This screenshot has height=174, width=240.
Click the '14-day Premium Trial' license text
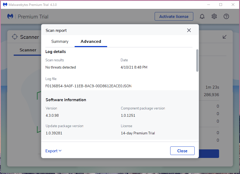click(x=138, y=133)
